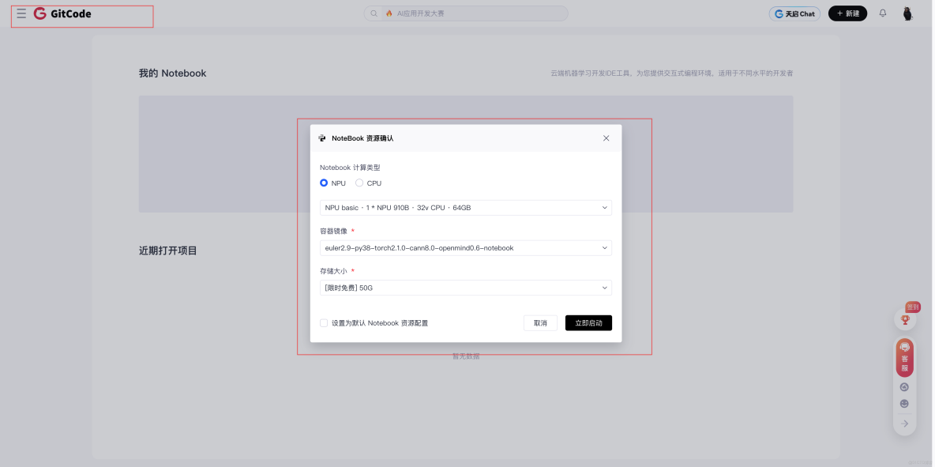Open the hamburger navigation menu

pos(21,13)
